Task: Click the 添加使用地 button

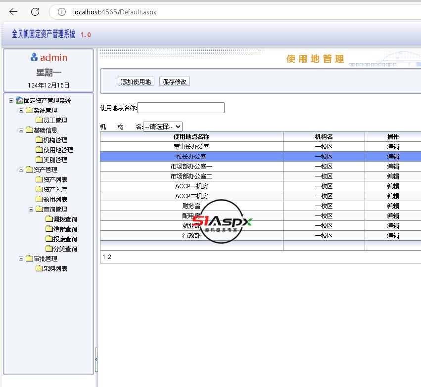Action: point(136,82)
